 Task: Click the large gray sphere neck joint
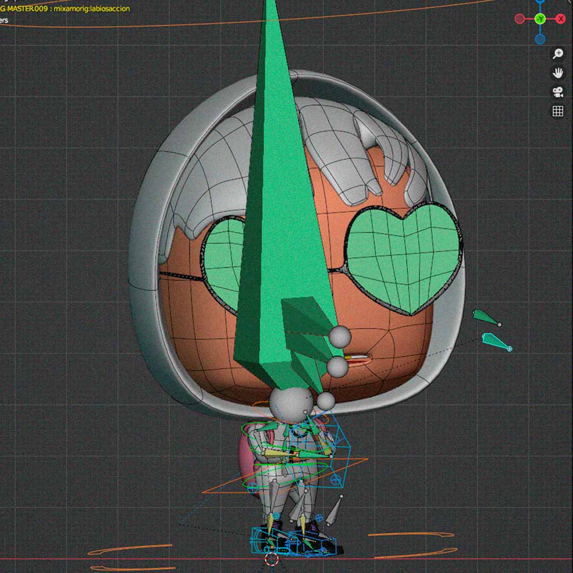(x=284, y=402)
